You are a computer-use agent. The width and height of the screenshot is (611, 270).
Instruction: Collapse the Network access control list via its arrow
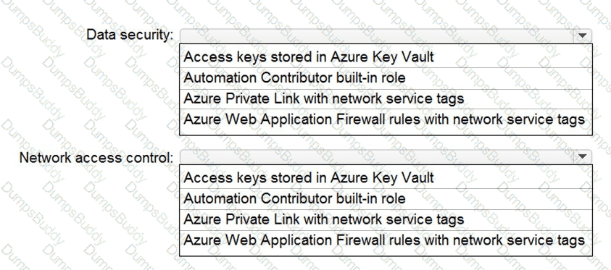point(582,156)
